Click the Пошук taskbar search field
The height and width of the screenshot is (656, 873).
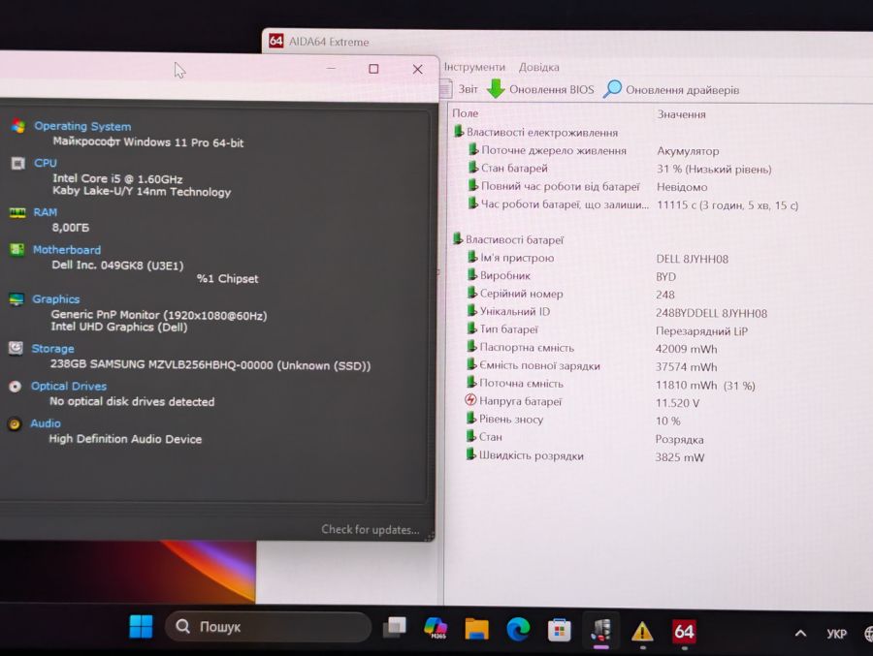[x=269, y=627]
